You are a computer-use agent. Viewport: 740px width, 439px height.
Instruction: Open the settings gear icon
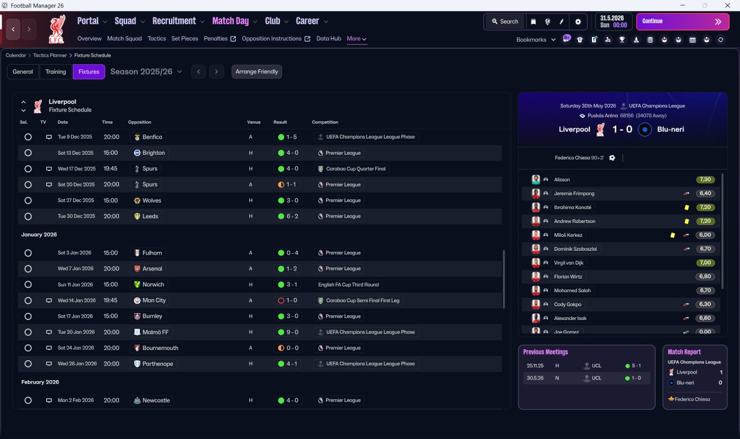point(578,21)
